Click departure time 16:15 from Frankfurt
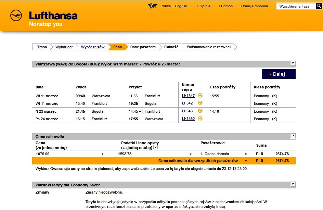 80,119
